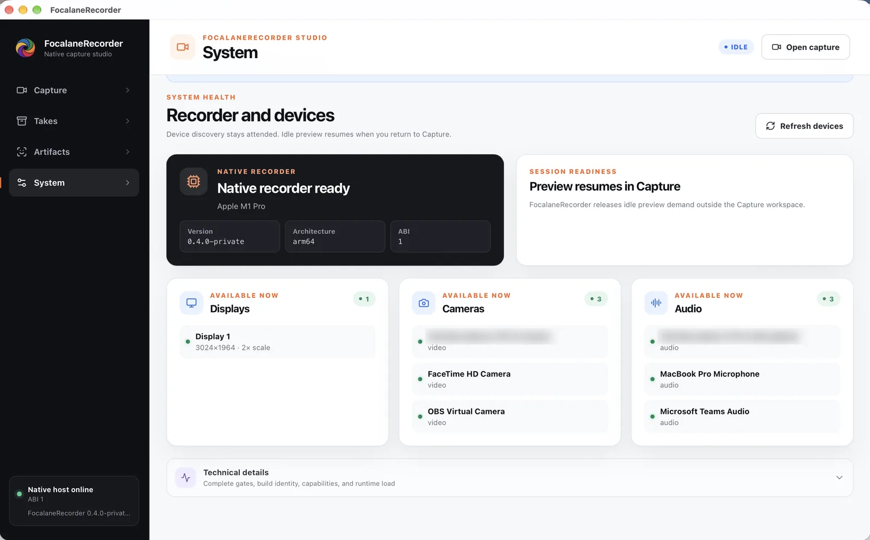Click the Apple M1 Pro text
The width and height of the screenshot is (870, 540).
[241, 206]
